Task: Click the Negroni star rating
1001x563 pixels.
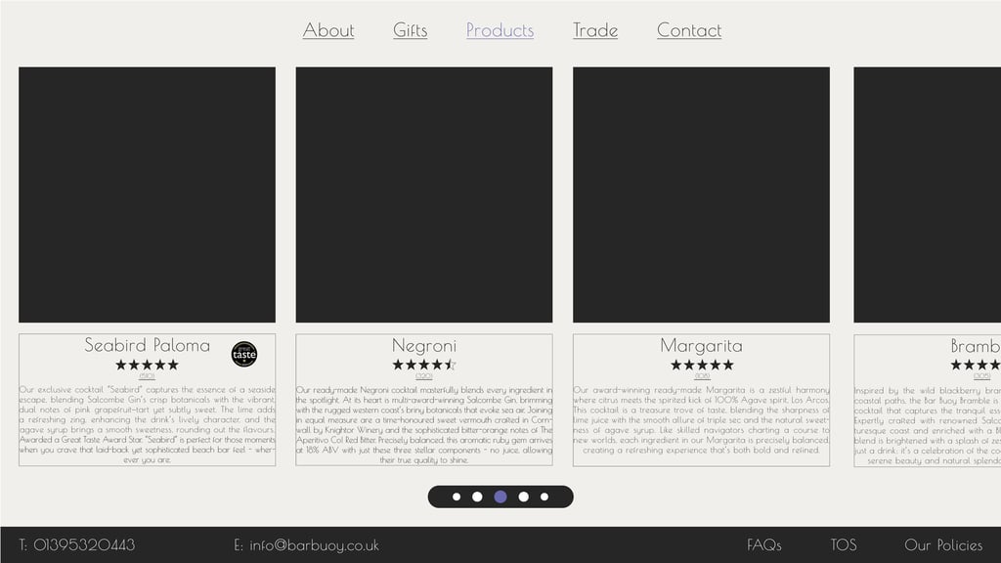Action: tap(424, 366)
